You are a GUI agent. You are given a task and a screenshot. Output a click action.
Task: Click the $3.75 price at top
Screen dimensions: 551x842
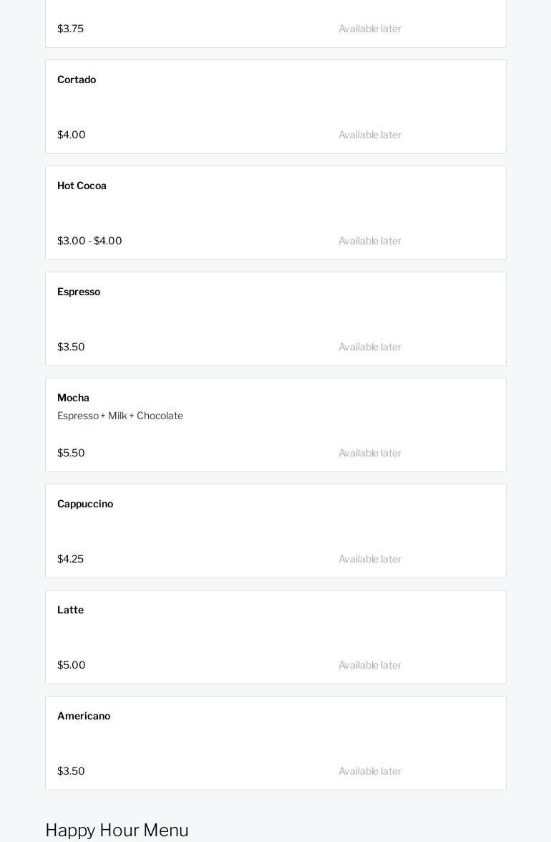70,29
